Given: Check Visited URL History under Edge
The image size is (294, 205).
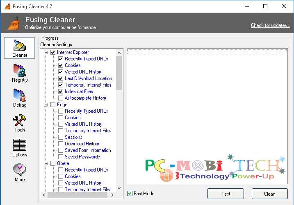Looking at the screenshot, I should [x=61, y=124].
